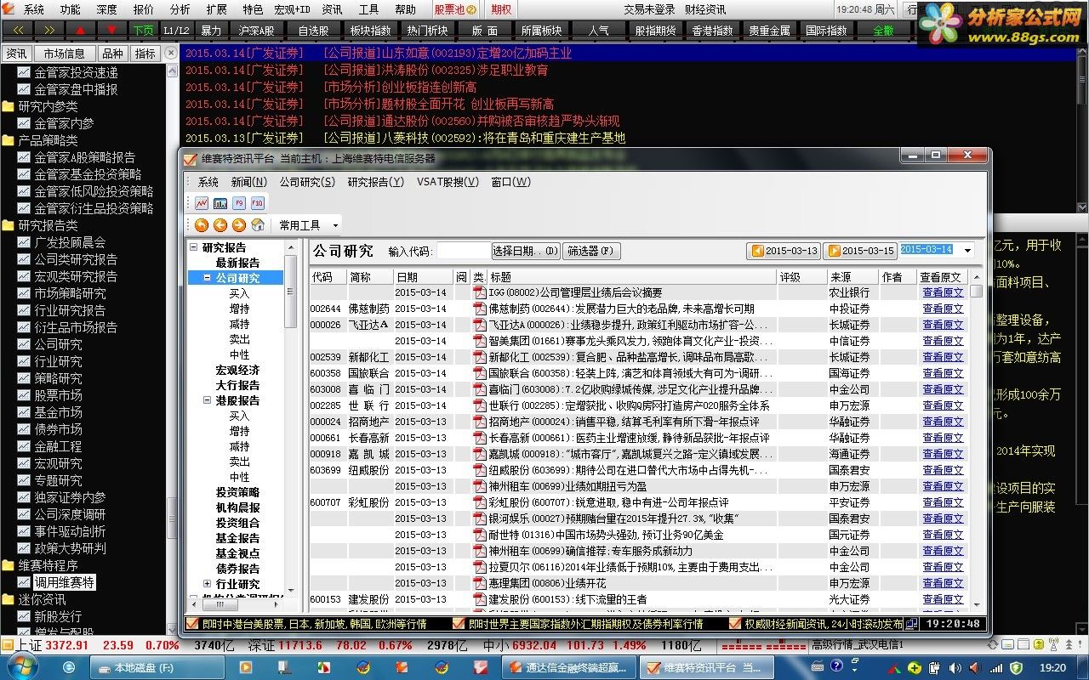This screenshot has width=1089, height=680.
Task: Click the 输入代码 input field
Action: tap(464, 251)
